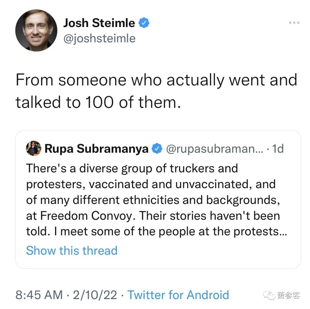Expand the quote via "Show this thread"

point(72,250)
